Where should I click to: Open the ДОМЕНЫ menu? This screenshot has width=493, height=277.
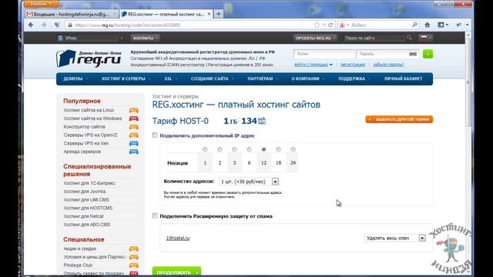pyautogui.click(x=75, y=78)
